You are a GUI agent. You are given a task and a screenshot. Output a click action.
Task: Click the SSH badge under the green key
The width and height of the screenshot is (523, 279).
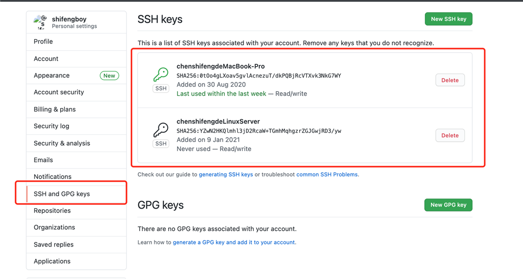tap(161, 89)
